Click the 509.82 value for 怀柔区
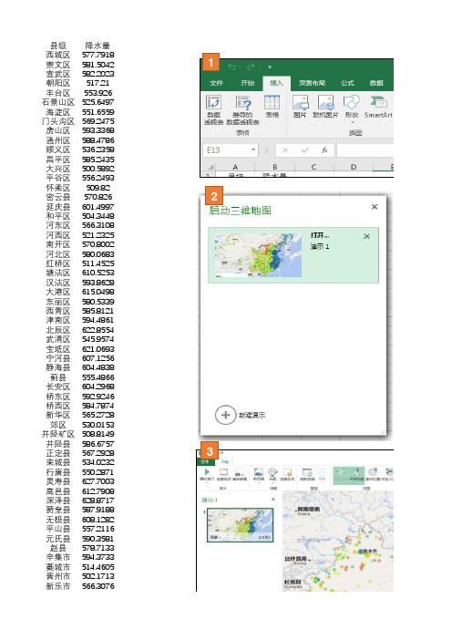The width and height of the screenshot is (452, 640). (98, 188)
